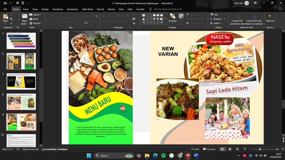Viewport: 285px width, 160px height.
Task: Switch to the Transitions tab
Action: (x=58, y=9)
